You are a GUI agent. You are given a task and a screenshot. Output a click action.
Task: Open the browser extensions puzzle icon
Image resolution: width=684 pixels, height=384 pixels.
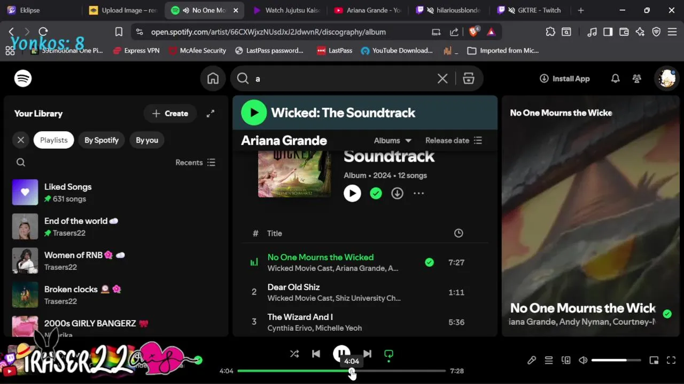coord(550,32)
